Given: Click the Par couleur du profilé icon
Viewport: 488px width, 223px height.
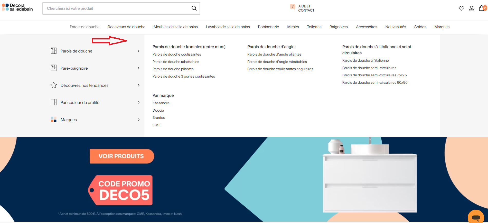Looking at the screenshot, I should 54,102.
